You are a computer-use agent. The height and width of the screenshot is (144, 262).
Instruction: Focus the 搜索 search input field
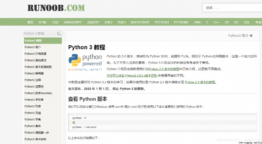tap(233, 8)
